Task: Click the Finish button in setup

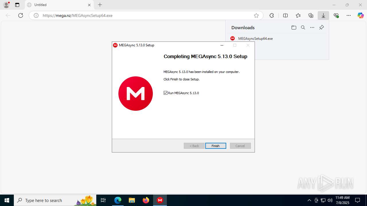Action: 216,146
